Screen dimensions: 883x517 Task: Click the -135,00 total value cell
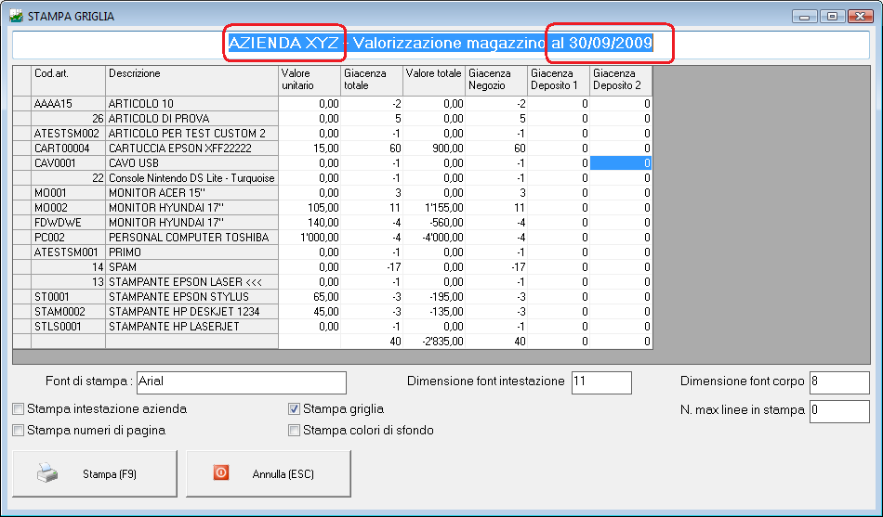tap(434, 312)
